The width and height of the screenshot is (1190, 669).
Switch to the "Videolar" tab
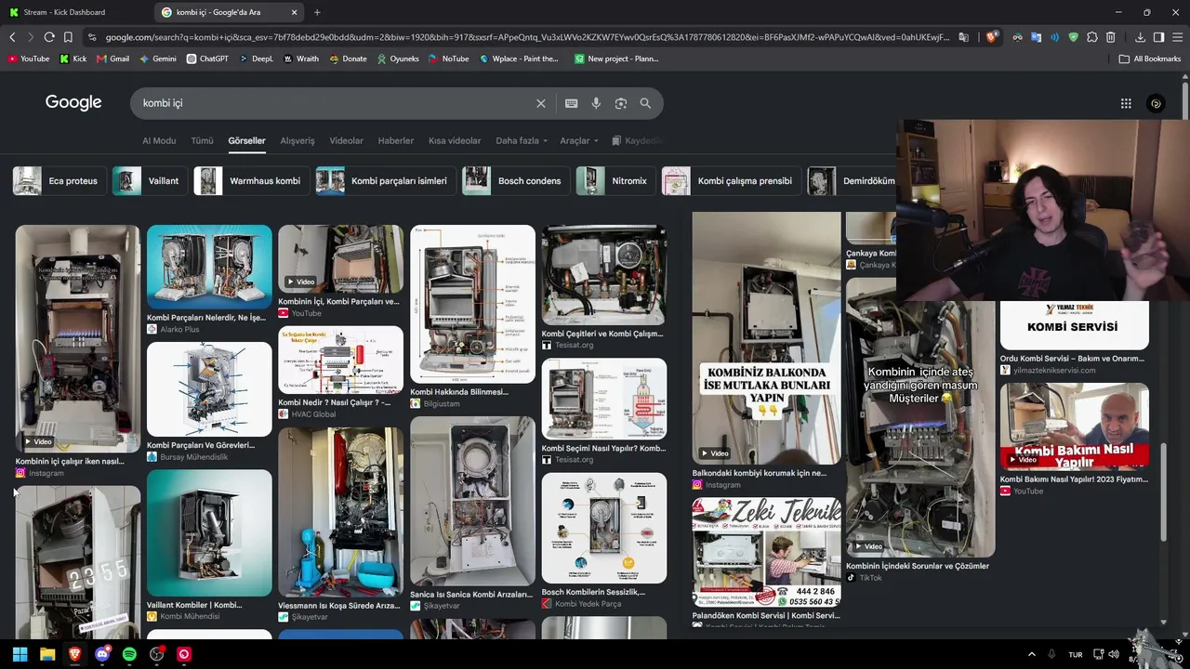pos(346,141)
